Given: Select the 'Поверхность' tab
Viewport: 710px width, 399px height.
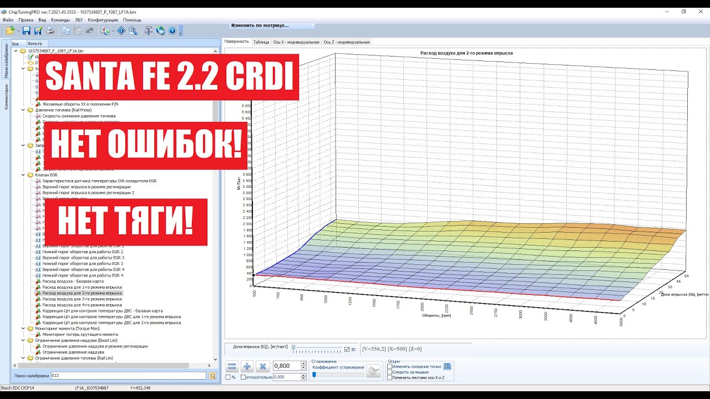Looking at the screenshot, I should tap(237, 42).
